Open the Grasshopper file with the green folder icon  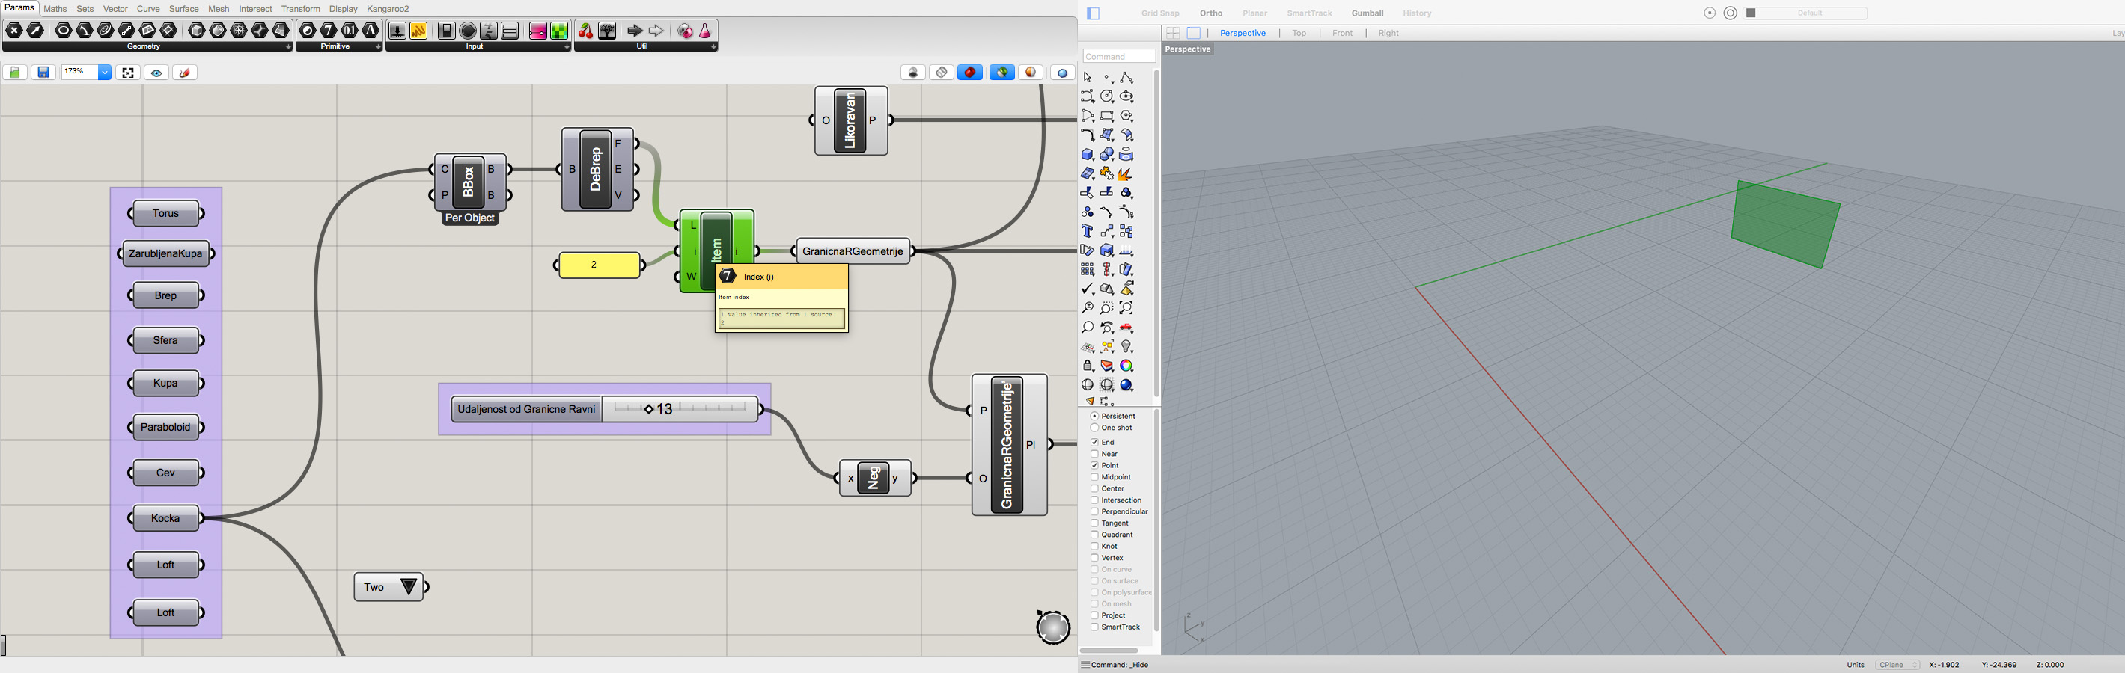[15, 73]
